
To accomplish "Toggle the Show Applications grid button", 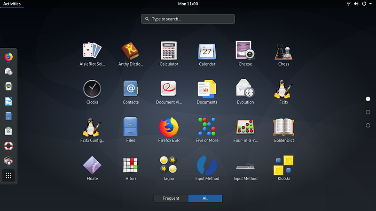I will coord(8,175).
